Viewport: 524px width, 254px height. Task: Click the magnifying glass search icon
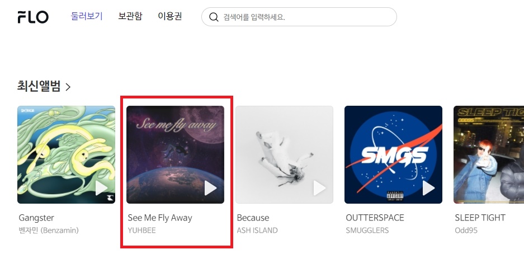(214, 17)
